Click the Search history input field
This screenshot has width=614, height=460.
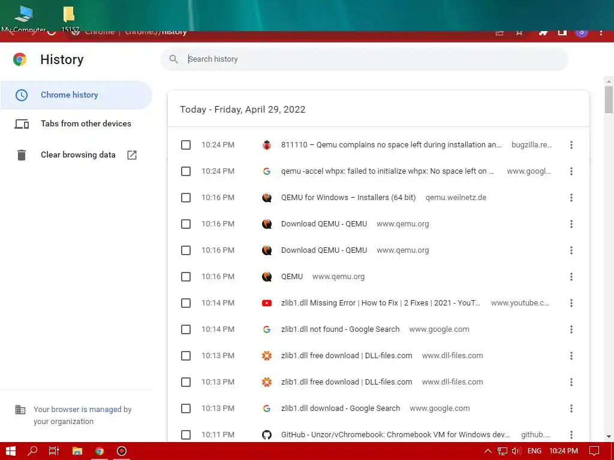[364, 59]
